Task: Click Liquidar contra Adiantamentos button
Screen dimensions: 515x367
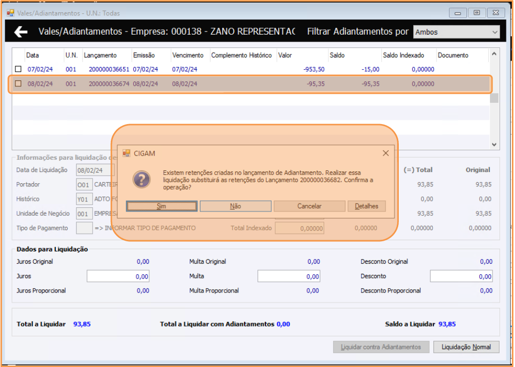Action: [381, 347]
